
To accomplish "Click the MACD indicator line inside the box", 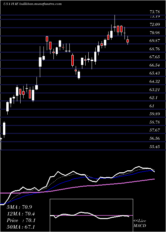I will pos(90,215).
